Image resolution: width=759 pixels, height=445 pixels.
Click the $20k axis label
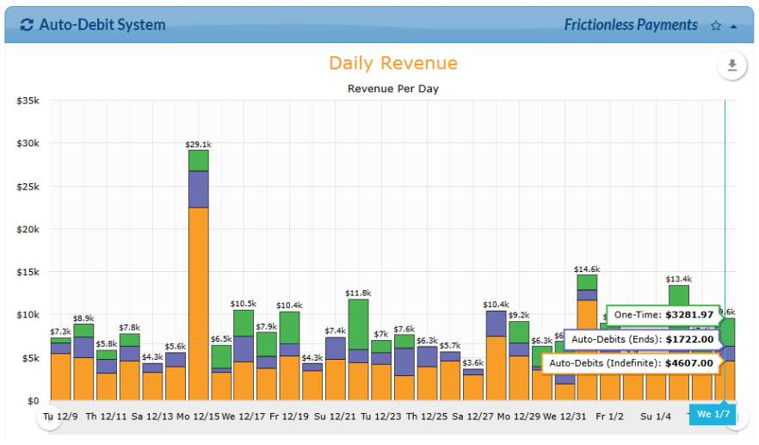point(28,229)
